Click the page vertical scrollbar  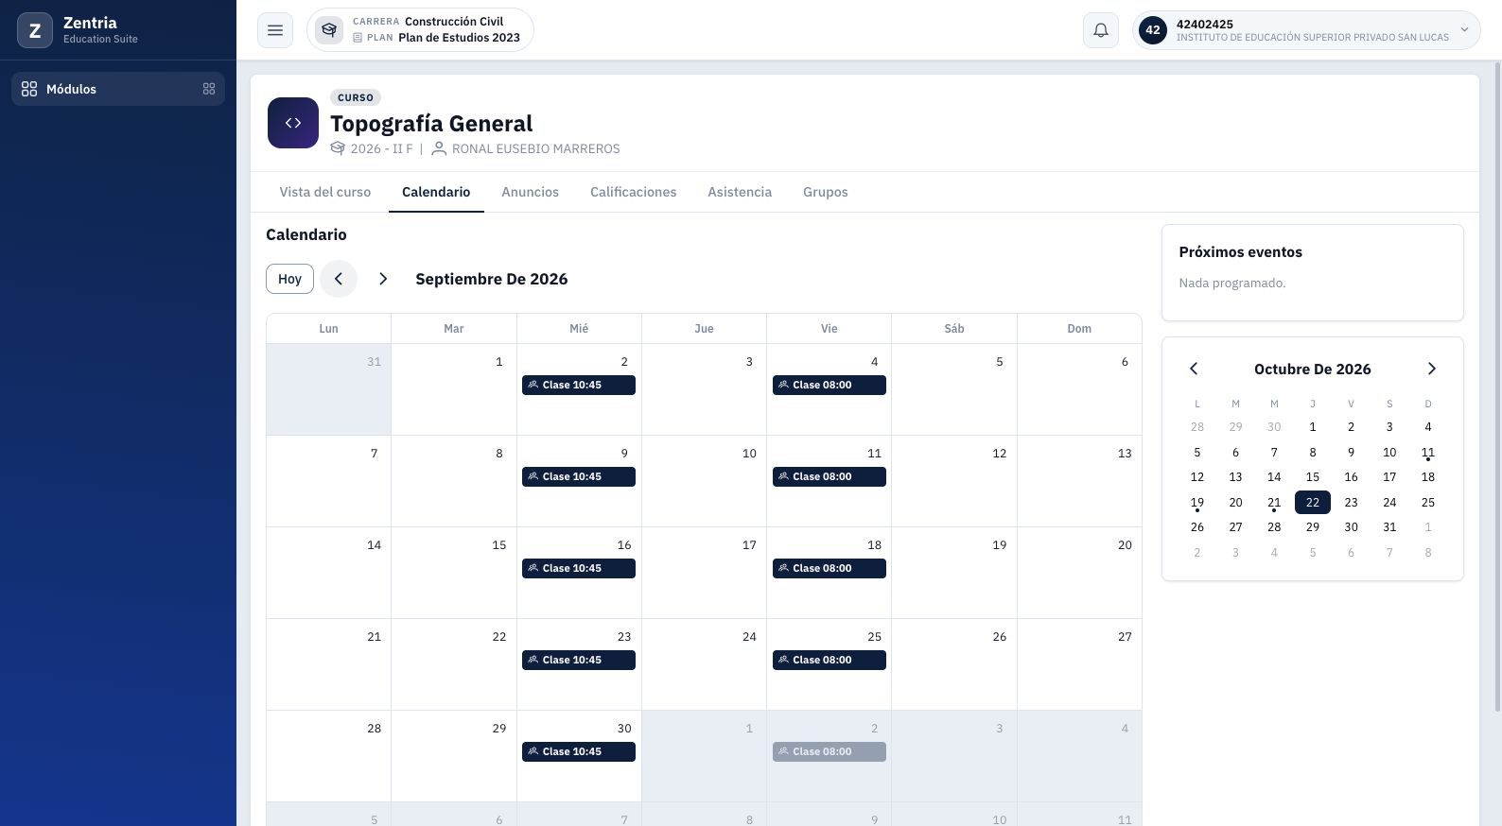click(x=1496, y=387)
